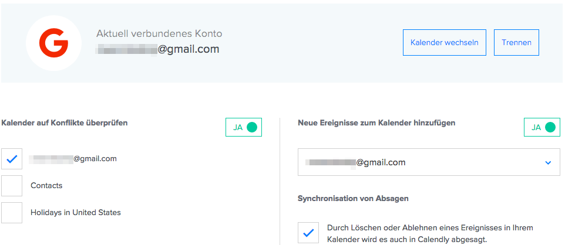This screenshot has height=245, width=565.
Task: Click blue checkmark beside gmail.com calendar
Action: pyautogui.click(x=12, y=159)
